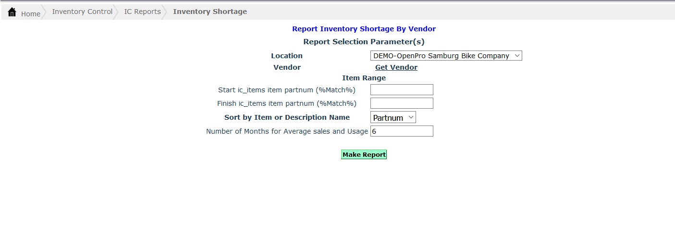Click the Sort by Item or Description label
Viewport: 675px width, 252px height.
pyautogui.click(x=287, y=117)
